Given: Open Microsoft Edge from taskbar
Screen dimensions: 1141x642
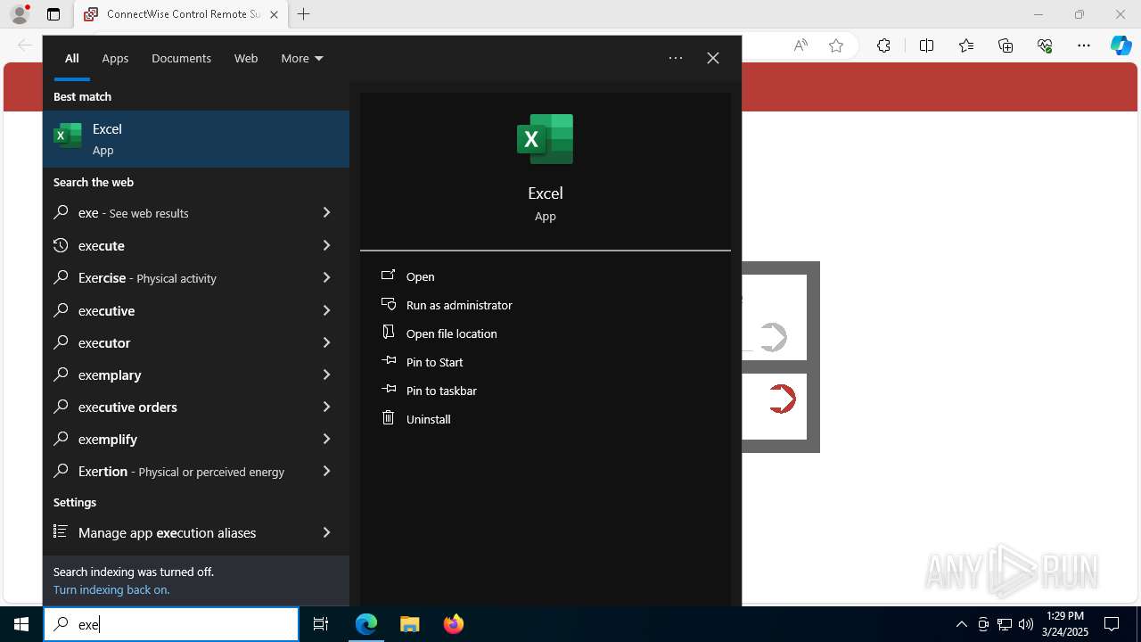Looking at the screenshot, I should [366, 624].
